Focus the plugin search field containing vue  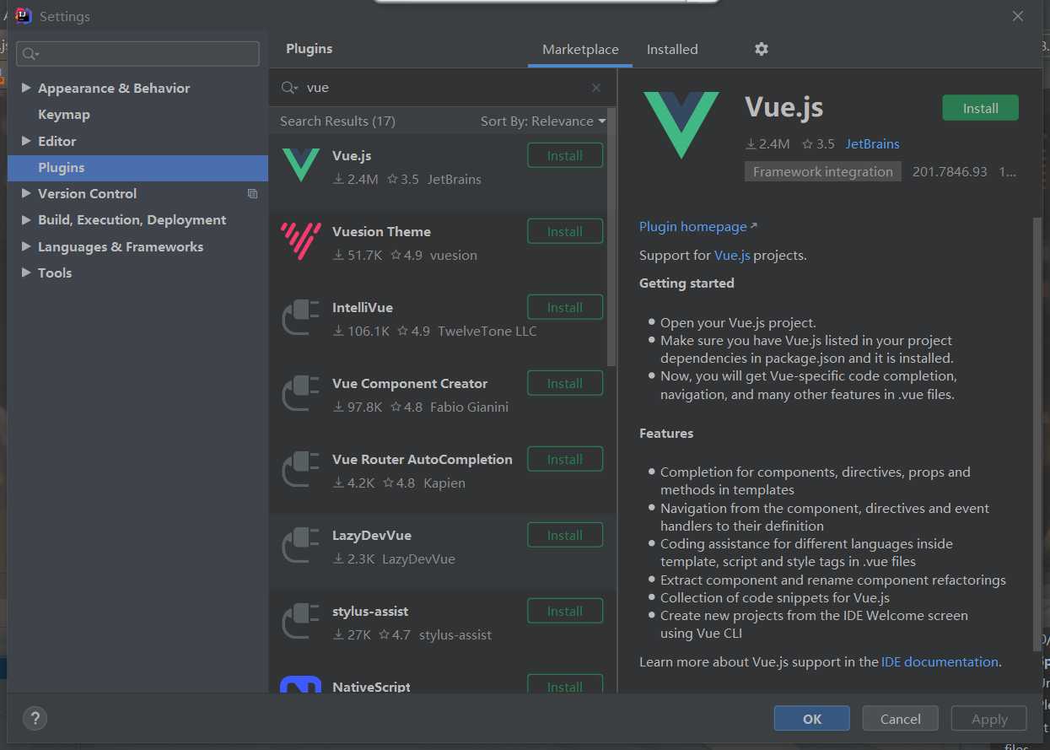pyautogui.click(x=443, y=88)
